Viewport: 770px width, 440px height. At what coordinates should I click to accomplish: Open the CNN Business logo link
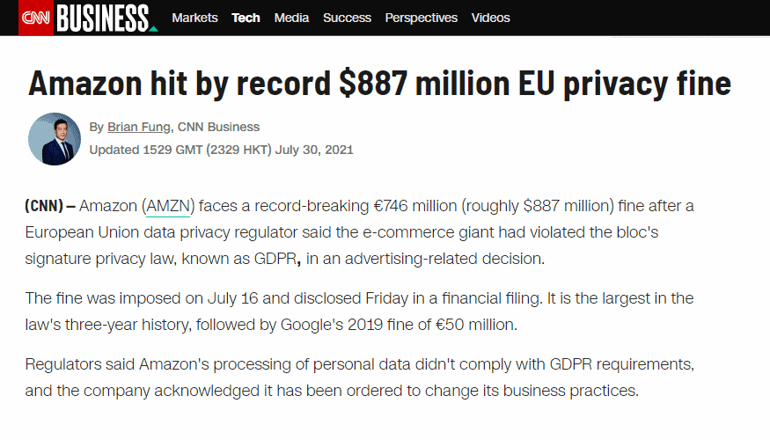[x=102, y=18]
